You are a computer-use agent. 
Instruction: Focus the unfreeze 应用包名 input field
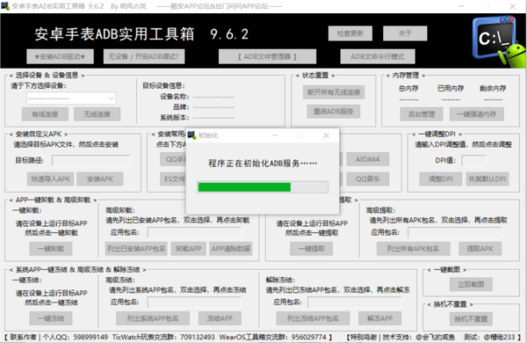click(355, 302)
